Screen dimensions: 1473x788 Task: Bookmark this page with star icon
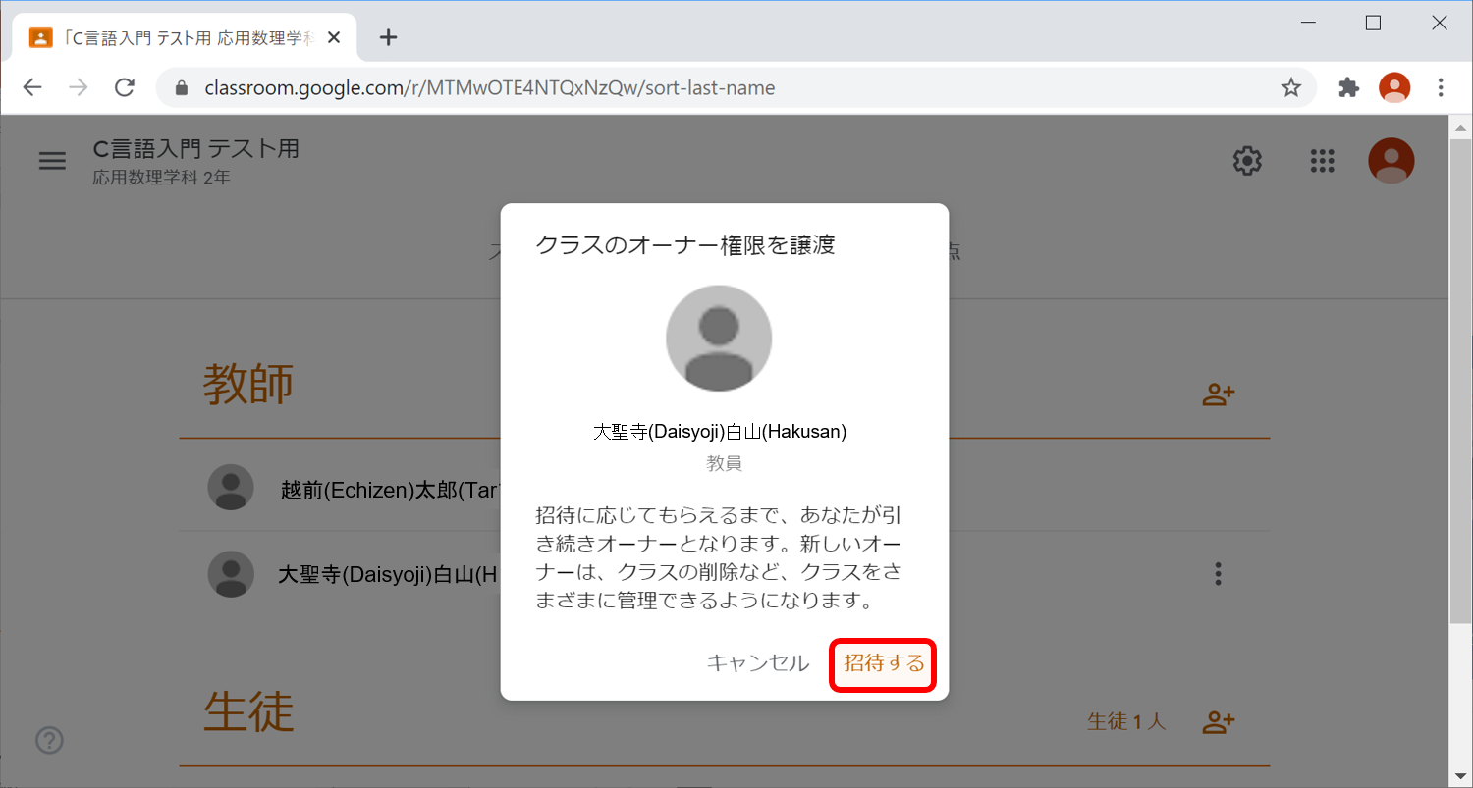(x=1291, y=87)
